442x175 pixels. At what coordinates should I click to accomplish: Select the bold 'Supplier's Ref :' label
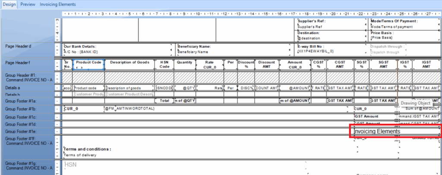click(x=312, y=21)
